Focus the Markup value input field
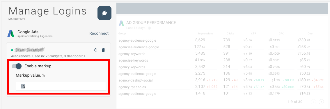Image resolution: width=330 pixels, height=109 pixels. (x=61, y=86)
